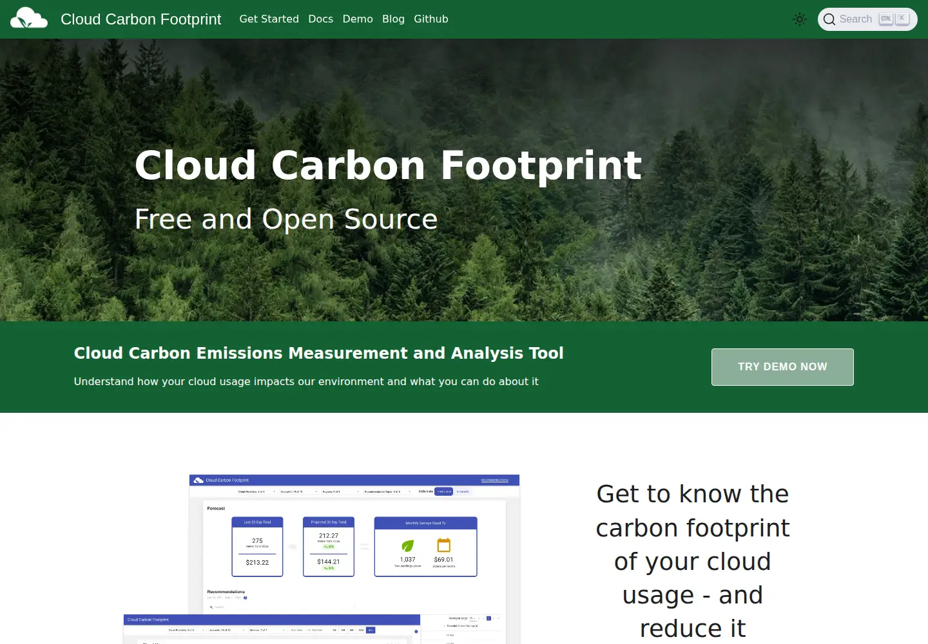
Task: Click the cloud leaf logo icon
Action: (29, 18)
